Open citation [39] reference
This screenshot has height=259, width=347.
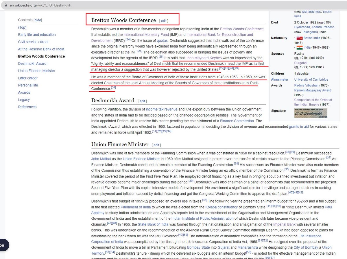click(191, 181)
